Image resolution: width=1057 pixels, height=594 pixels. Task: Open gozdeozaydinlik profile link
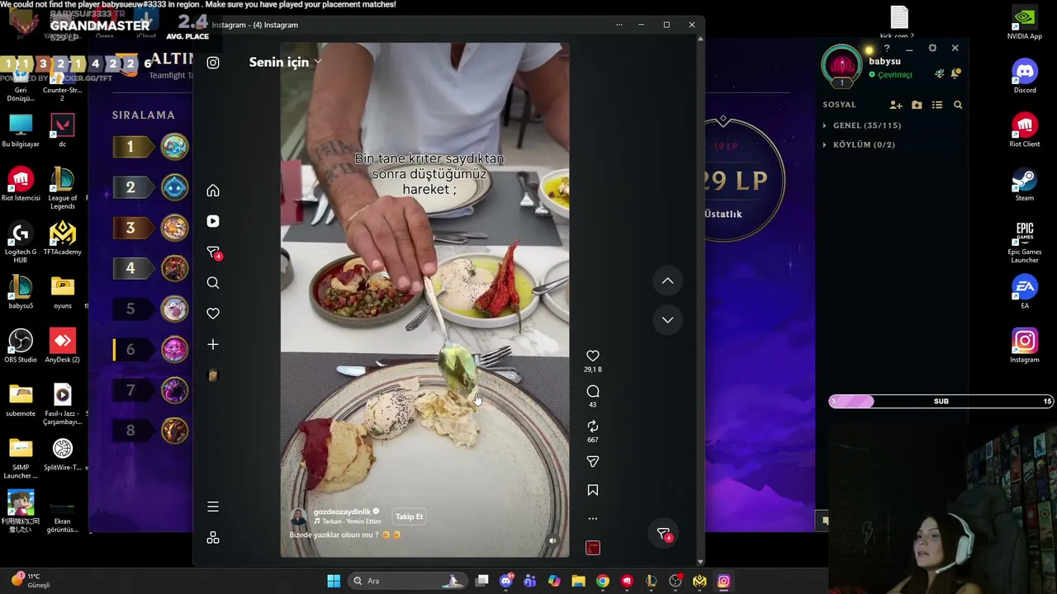click(x=342, y=511)
